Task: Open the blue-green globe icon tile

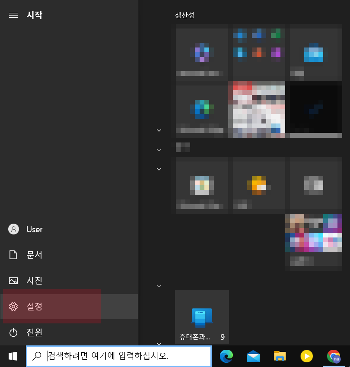Action: pyautogui.click(x=202, y=109)
